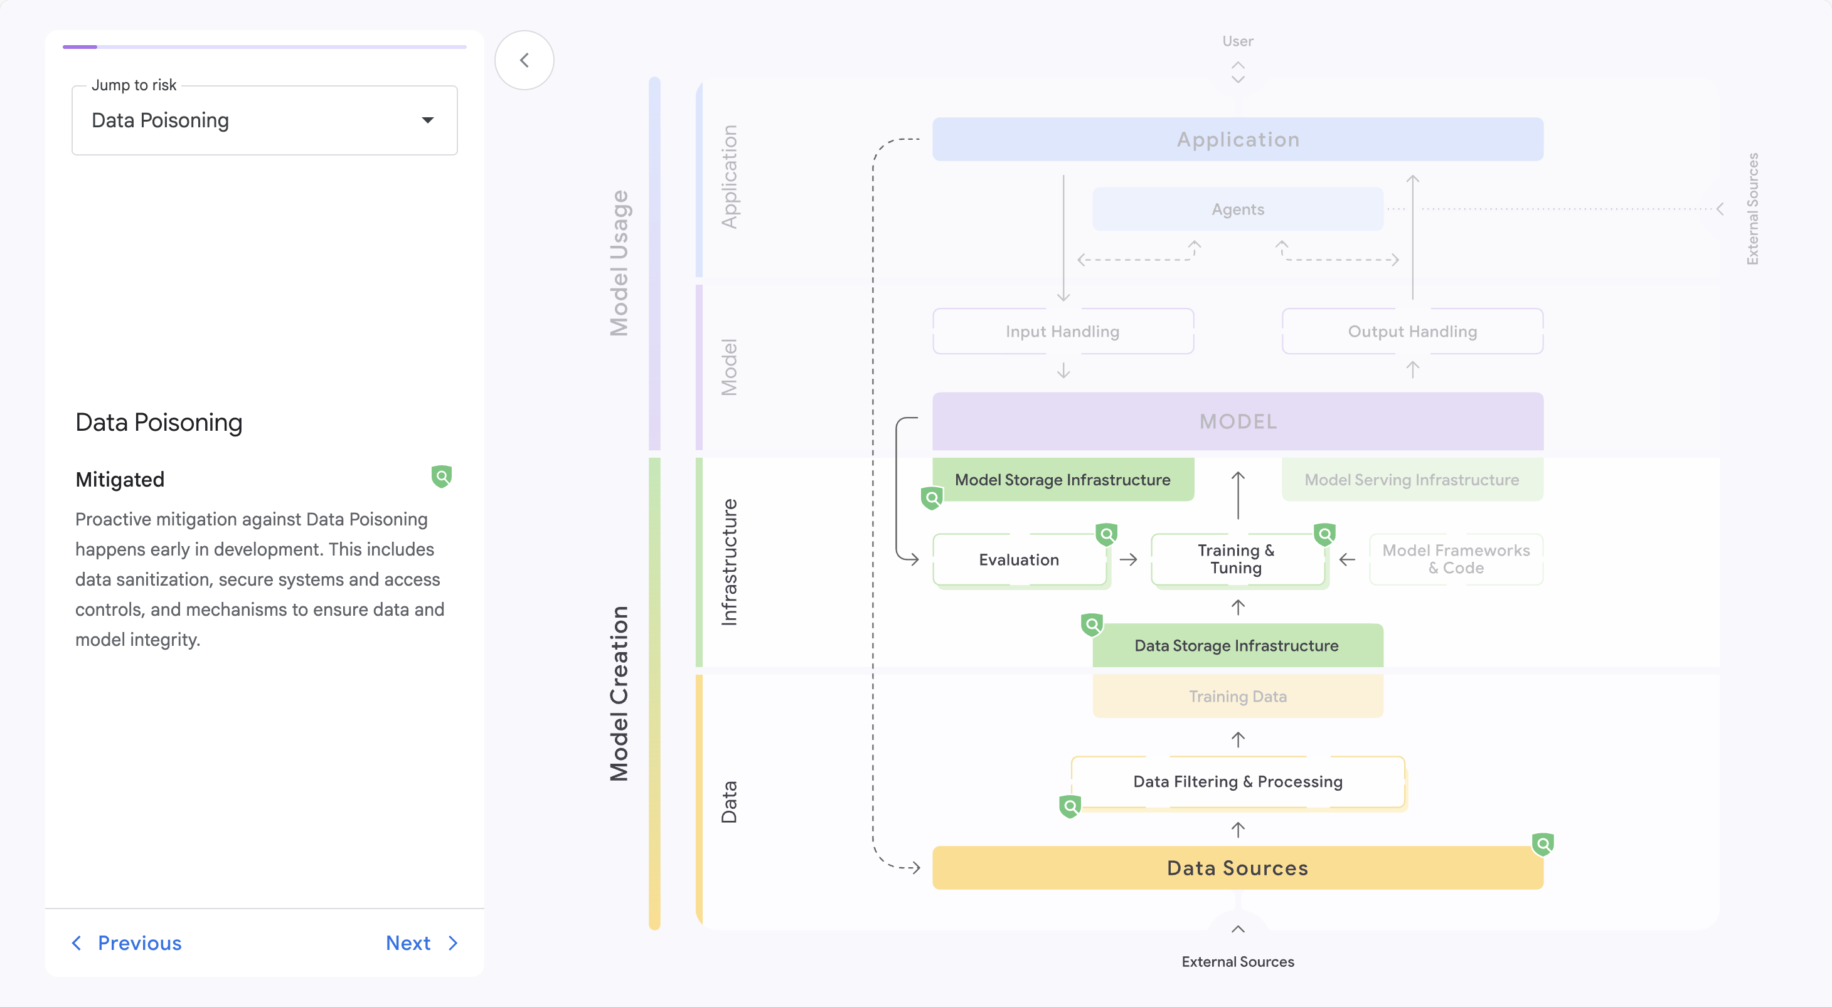The image size is (1832, 1007).
Task: Click shield icon on Training & Tuning
Action: click(x=1325, y=534)
